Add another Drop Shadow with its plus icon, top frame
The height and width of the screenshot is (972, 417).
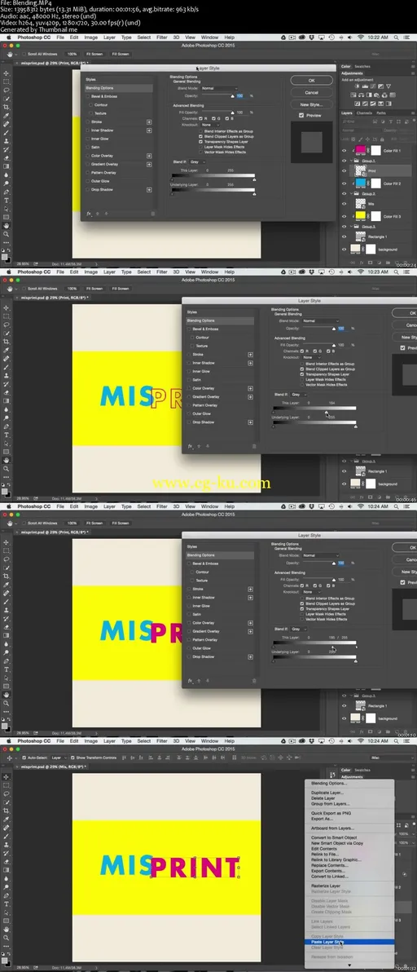[149, 190]
